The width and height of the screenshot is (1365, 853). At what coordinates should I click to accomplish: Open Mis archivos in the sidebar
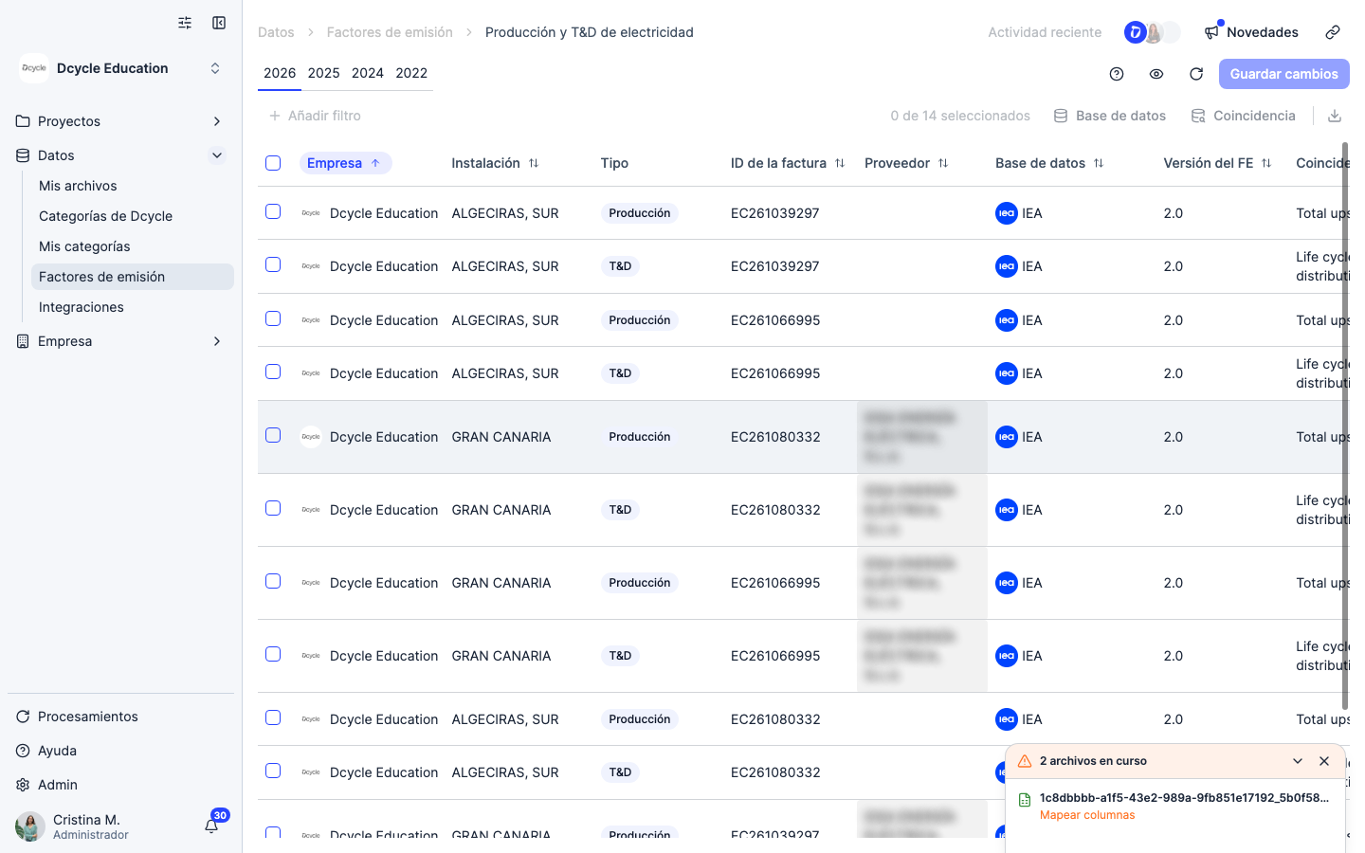[133, 186]
